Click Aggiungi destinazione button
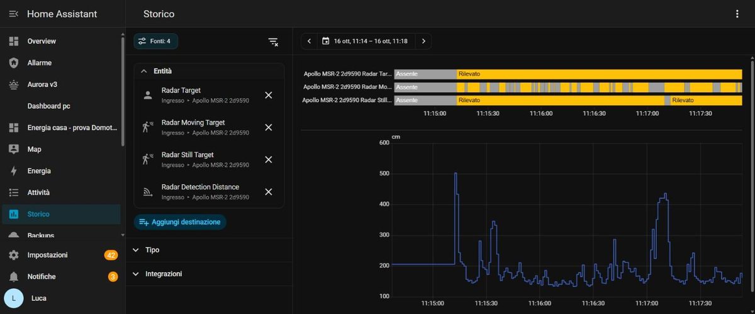This screenshot has width=755, height=314. (x=180, y=222)
